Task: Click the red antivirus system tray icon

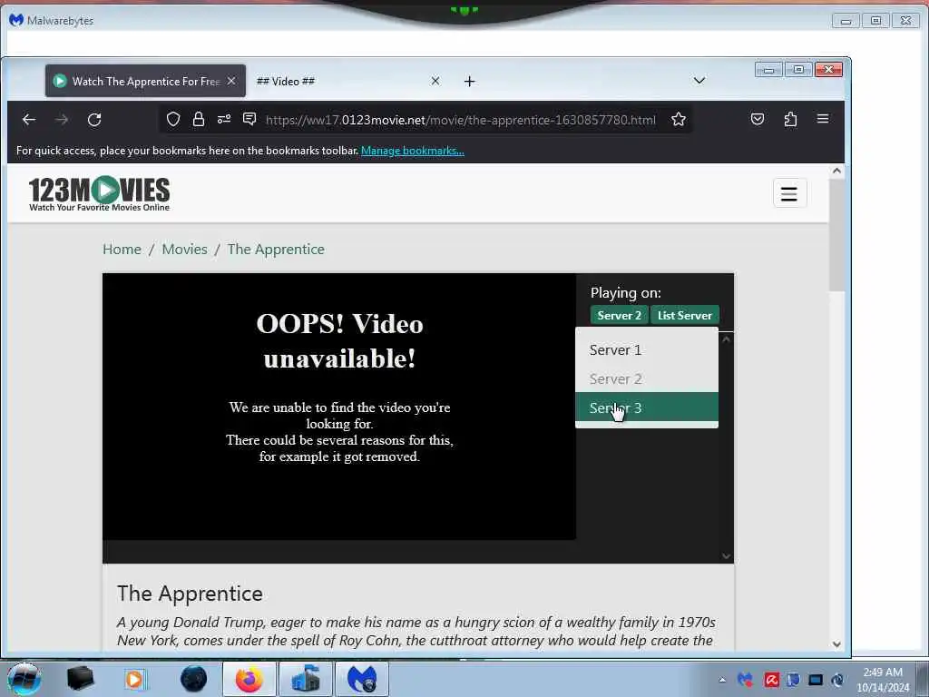Action: point(771,679)
